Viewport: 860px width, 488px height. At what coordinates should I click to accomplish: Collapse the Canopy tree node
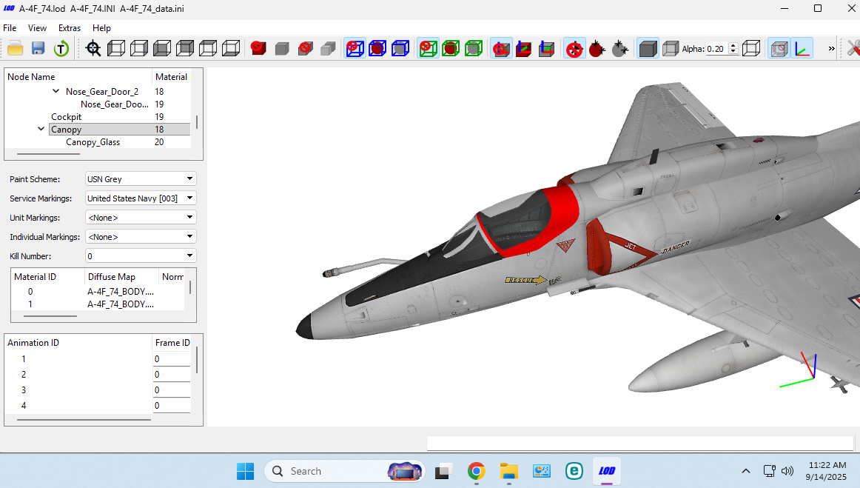click(41, 129)
